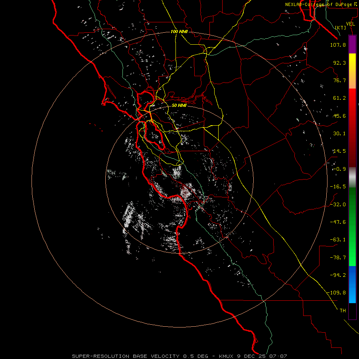
Task: Pick the gray near-zero segment of scale
Action: (352, 177)
